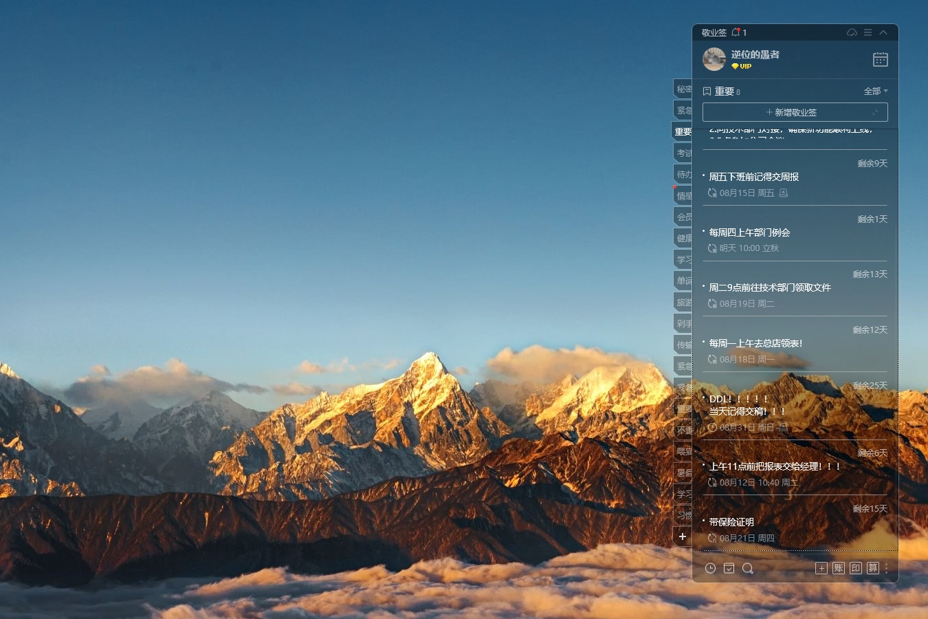Click the username 逆位的愚者

755,54
